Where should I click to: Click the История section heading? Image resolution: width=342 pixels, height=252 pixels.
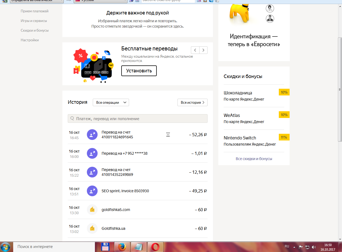tap(77, 102)
